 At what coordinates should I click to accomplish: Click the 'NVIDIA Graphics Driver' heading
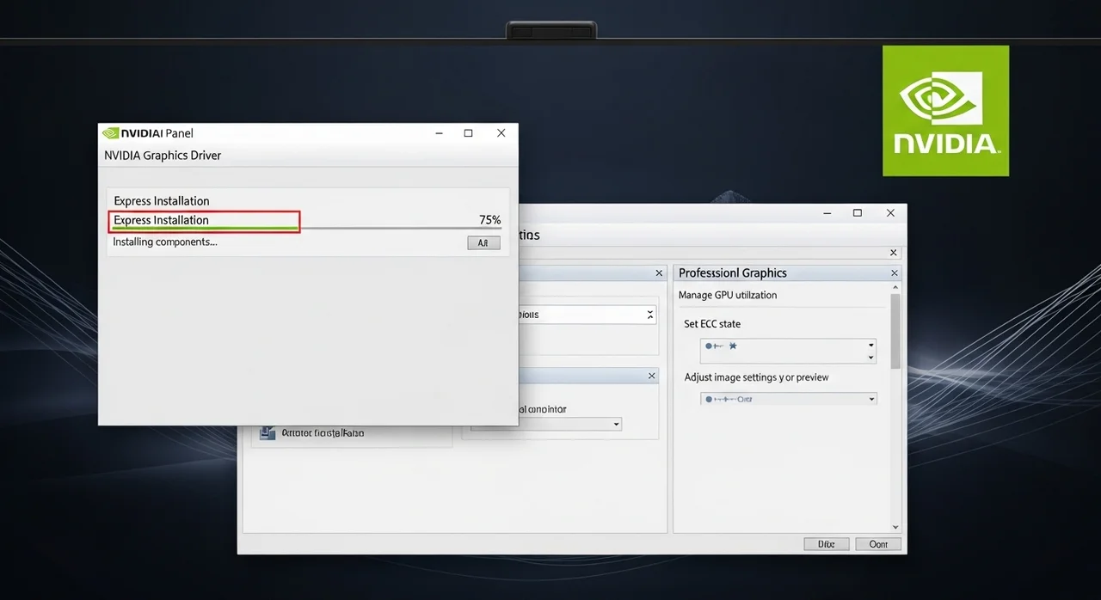pos(163,156)
